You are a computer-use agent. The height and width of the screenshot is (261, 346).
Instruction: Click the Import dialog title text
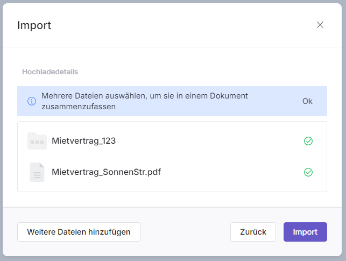click(x=34, y=25)
